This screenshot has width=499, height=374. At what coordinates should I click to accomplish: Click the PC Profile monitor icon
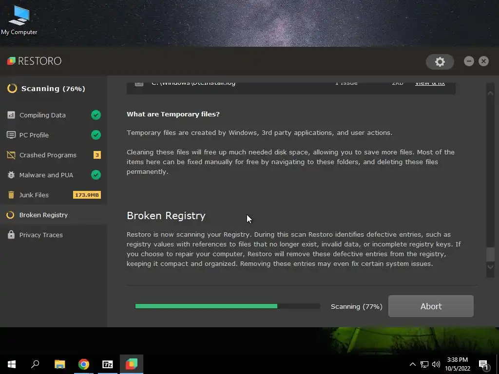pos(11,135)
